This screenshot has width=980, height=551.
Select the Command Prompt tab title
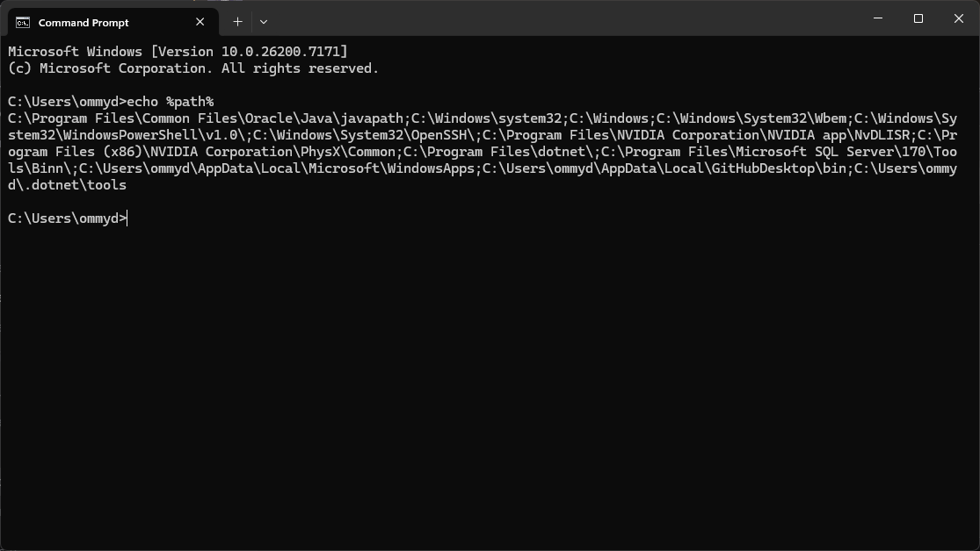83,23
